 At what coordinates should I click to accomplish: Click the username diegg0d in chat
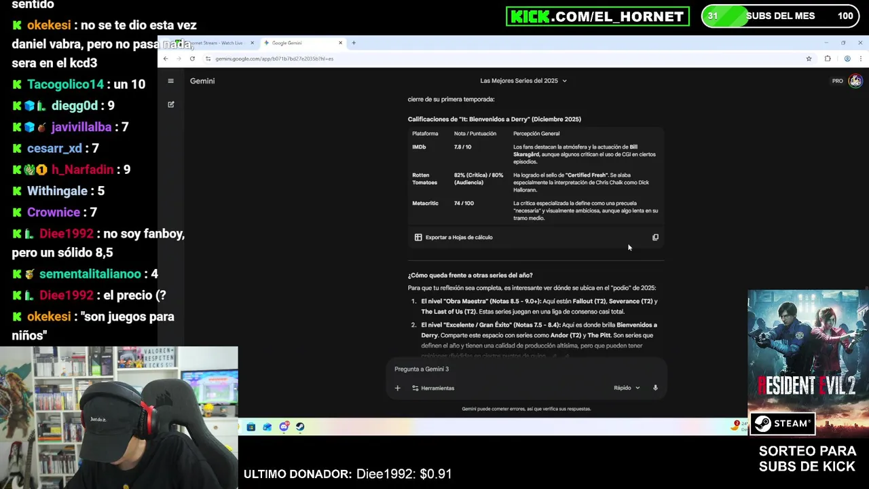[x=75, y=106]
